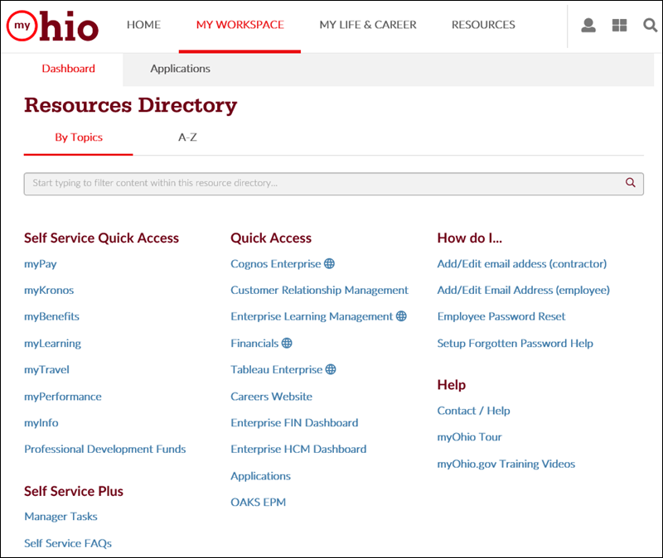
Task: Open the Self Service FAQs link
Action: [68, 543]
